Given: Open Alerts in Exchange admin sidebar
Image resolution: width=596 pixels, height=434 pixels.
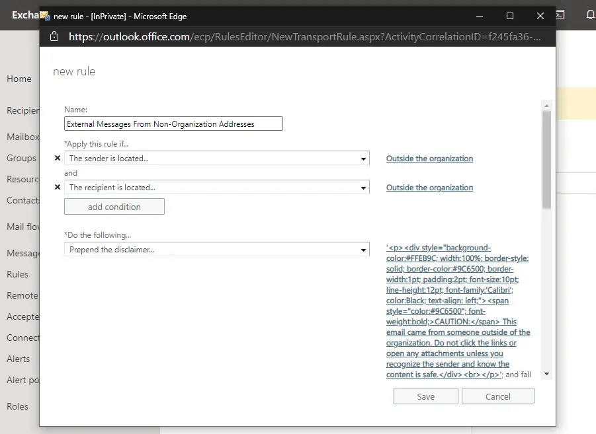Looking at the screenshot, I should tap(19, 359).
